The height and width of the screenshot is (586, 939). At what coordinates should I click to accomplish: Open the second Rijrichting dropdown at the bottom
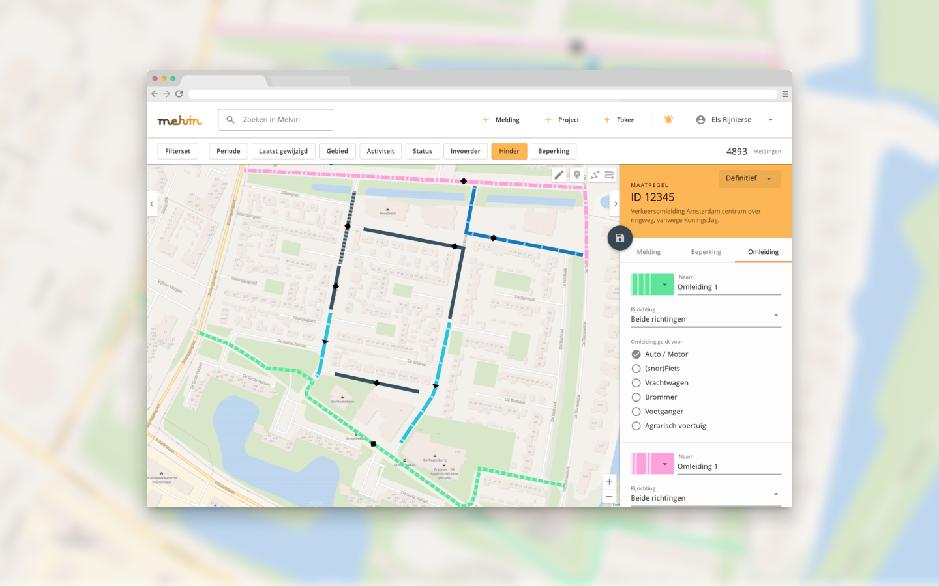(x=706, y=498)
